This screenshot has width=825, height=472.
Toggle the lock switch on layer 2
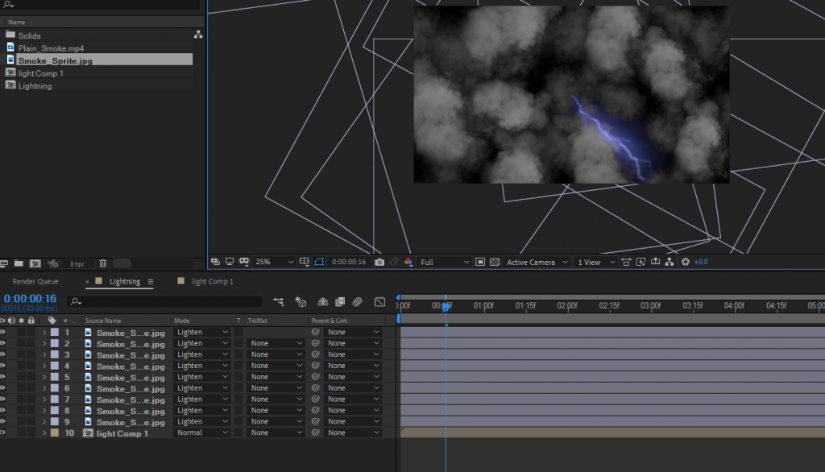tap(31, 343)
